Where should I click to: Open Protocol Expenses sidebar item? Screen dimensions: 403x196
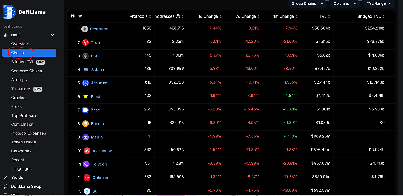(28, 133)
